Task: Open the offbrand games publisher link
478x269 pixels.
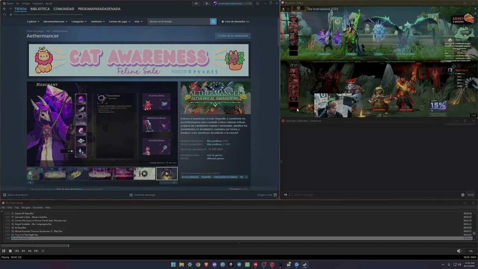Action: (x=215, y=158)
